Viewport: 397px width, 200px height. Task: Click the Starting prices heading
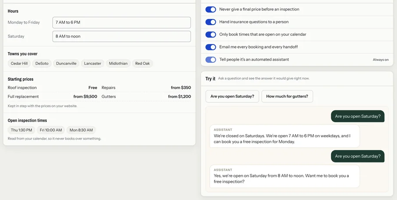pos(20,79)
